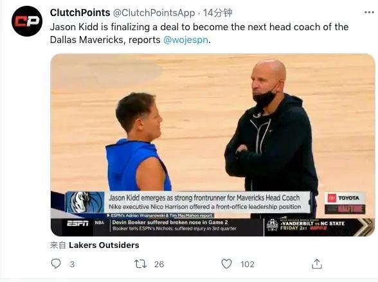Click the Toyota Halftime badge in video
378x282 pixels.
(345, 204)
